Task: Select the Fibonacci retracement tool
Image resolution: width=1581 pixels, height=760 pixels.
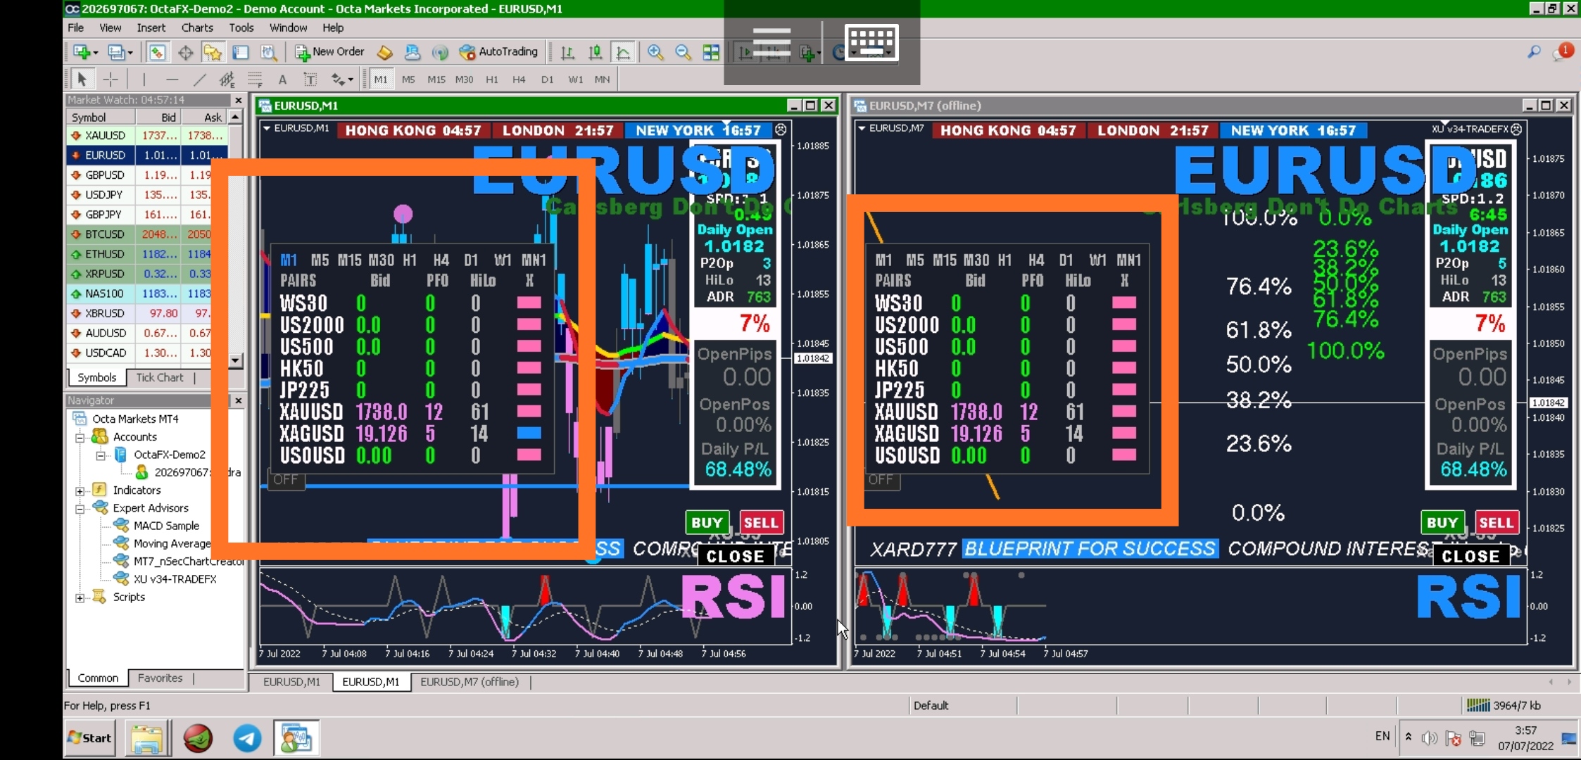Action: 255,80
